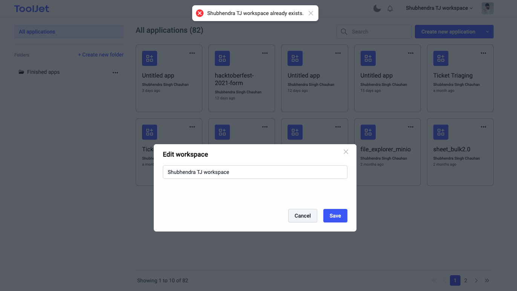
Task: Select All applications in the sidebar
Action: [x=37, y=32]
